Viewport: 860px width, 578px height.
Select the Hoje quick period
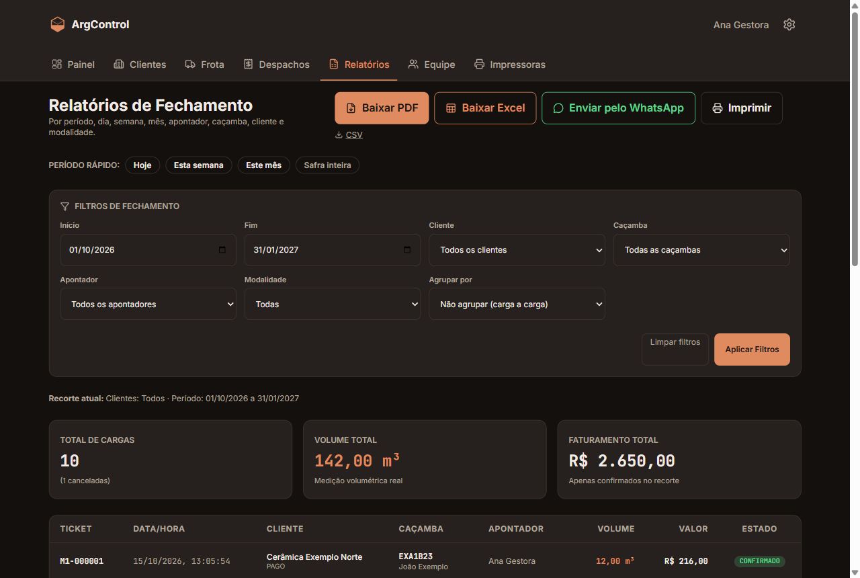point(142,165)
